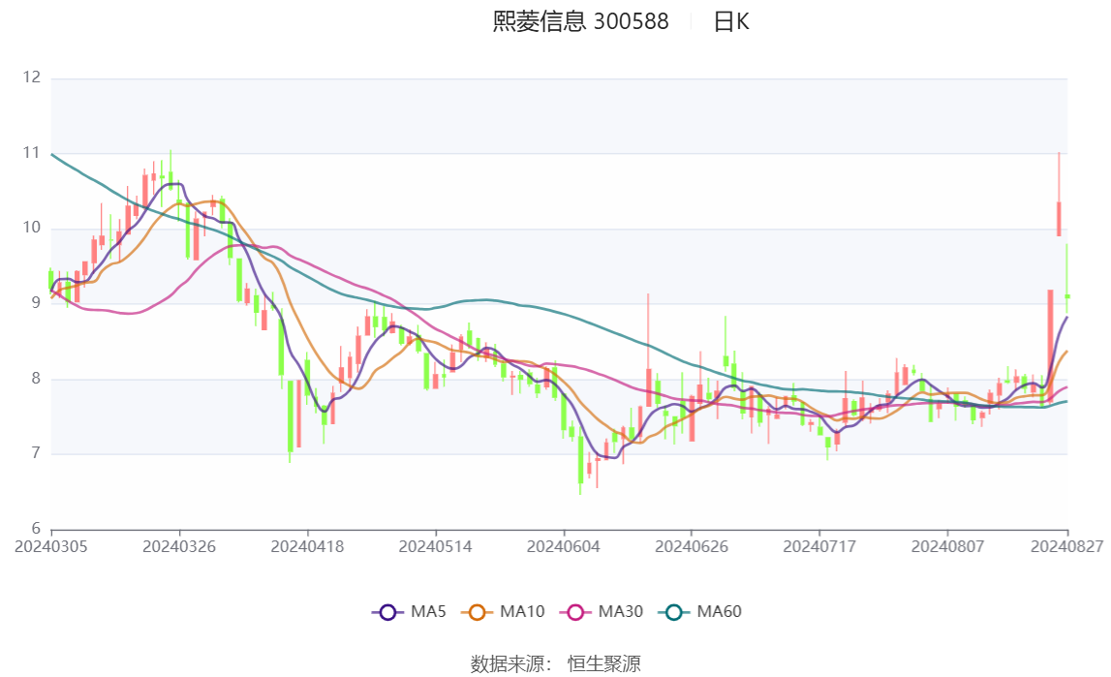
Task: Click the x-axis date label 20240827
Action: tap(1067, 546)
